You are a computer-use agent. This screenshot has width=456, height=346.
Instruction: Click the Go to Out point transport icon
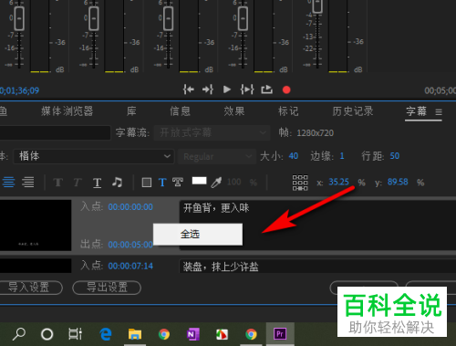point(208,89)
